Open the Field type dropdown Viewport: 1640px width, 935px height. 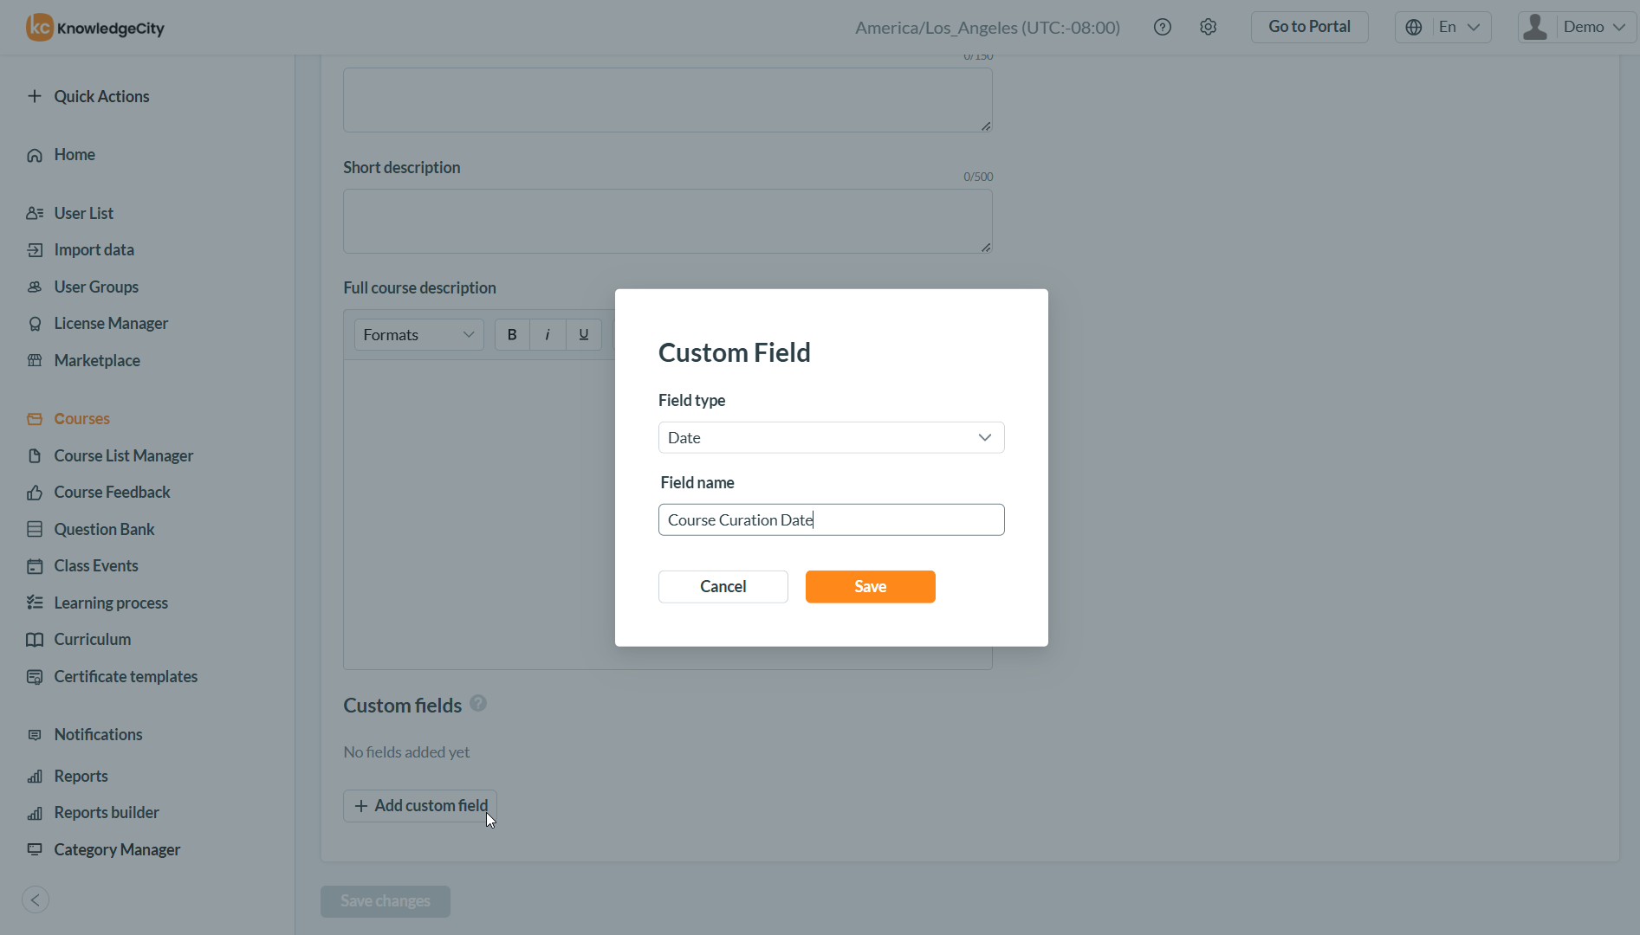pyautogui.click(x=831, y=437)
